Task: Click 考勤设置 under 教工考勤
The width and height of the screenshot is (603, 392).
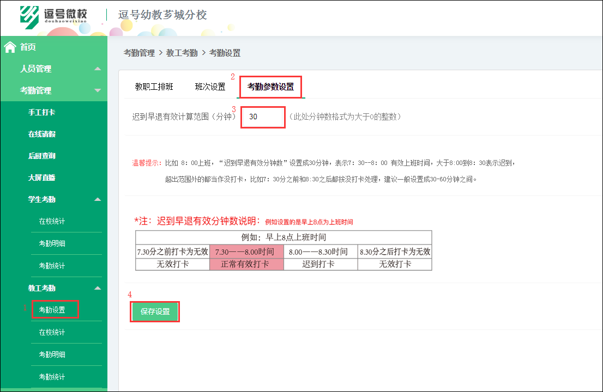Action: click(x=55, y=309)
